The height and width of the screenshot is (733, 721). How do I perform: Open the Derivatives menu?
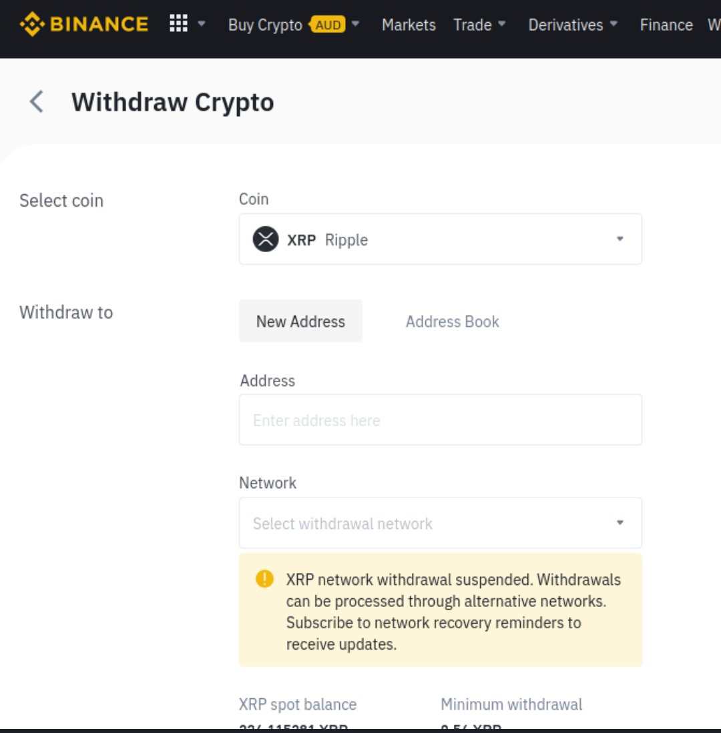click(x=565, y=25)
